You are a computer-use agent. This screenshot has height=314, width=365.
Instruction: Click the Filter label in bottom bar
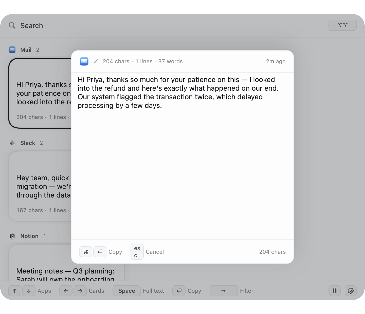(x=247, y=291)
